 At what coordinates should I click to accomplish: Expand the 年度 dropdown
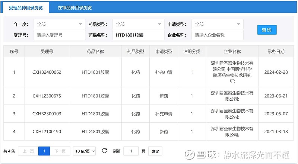pos(59,24)
